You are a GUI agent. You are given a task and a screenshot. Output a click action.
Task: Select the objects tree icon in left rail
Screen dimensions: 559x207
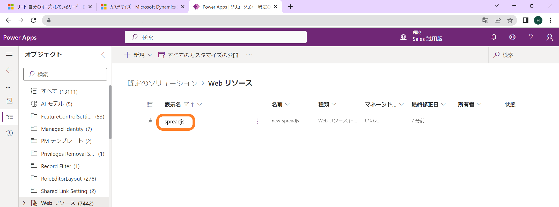pyautogui.click(x=10, y=117)
